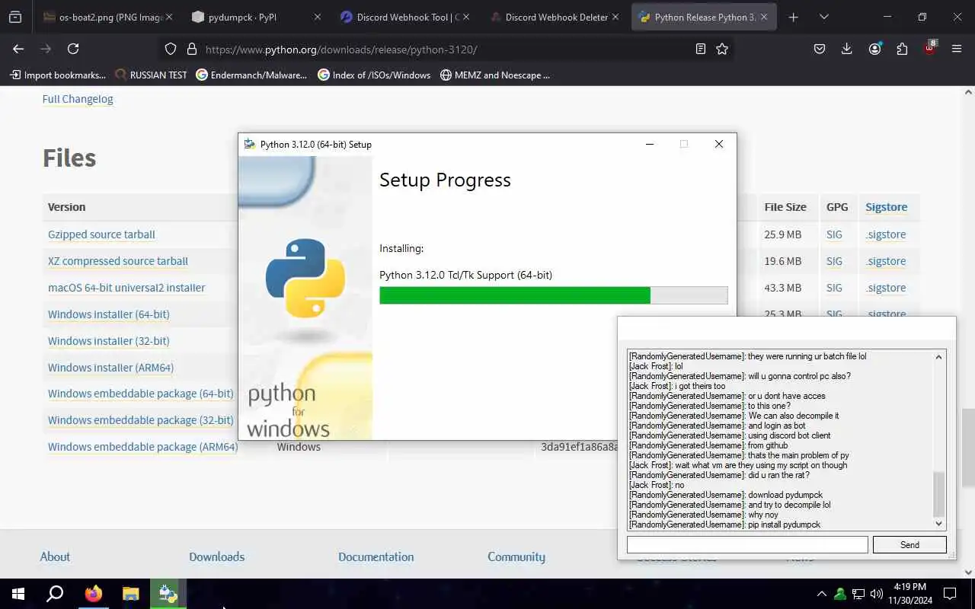Open a new browser tab
This screenshot has width=975, height=609.
click(793, 17)
